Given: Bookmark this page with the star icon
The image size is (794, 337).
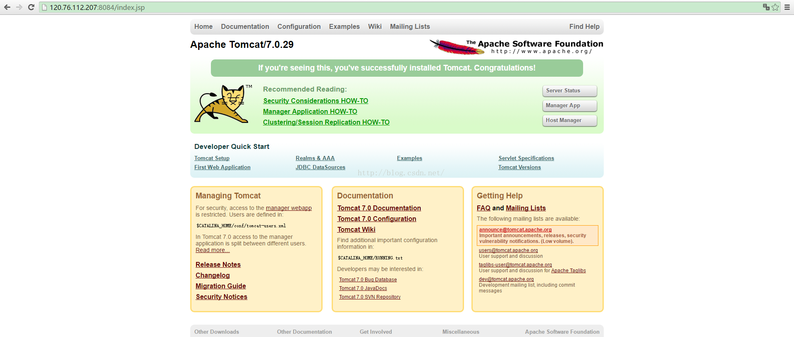Looking at the screenshot, I should point(775,7).
